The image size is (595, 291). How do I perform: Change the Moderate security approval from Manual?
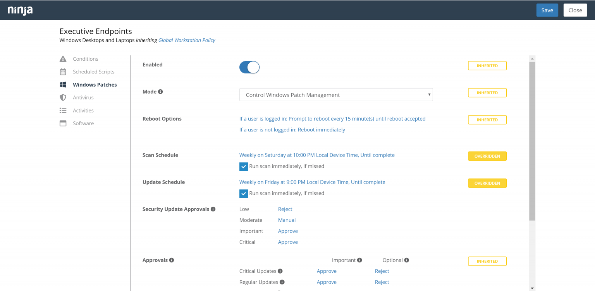[287, 220]
